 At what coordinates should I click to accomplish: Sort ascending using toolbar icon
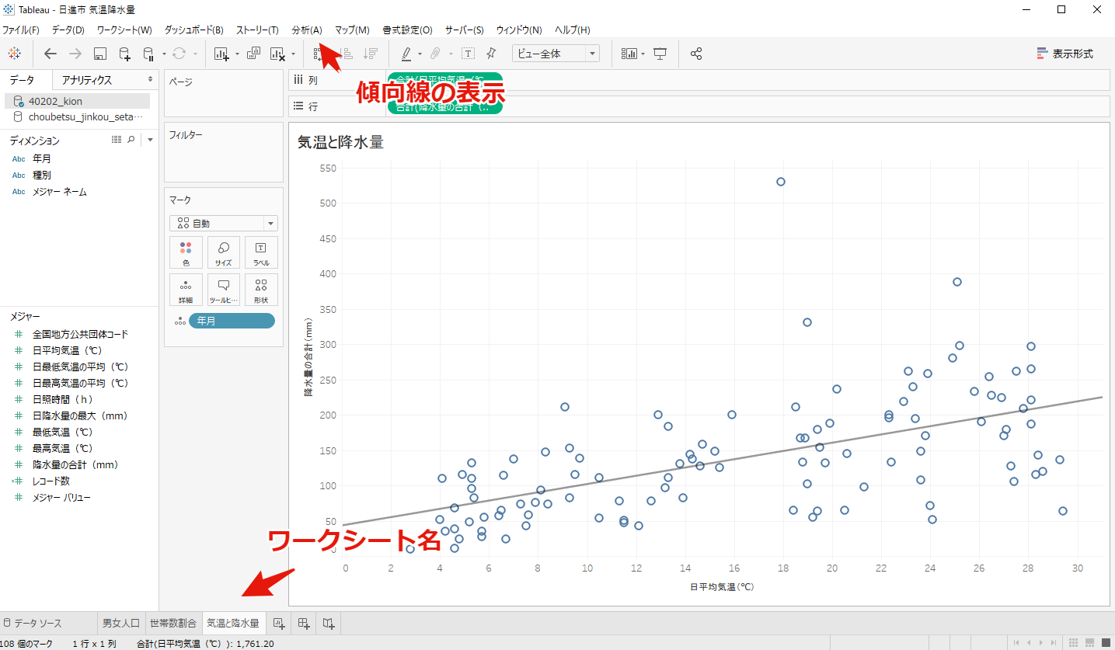coord(347,54)
